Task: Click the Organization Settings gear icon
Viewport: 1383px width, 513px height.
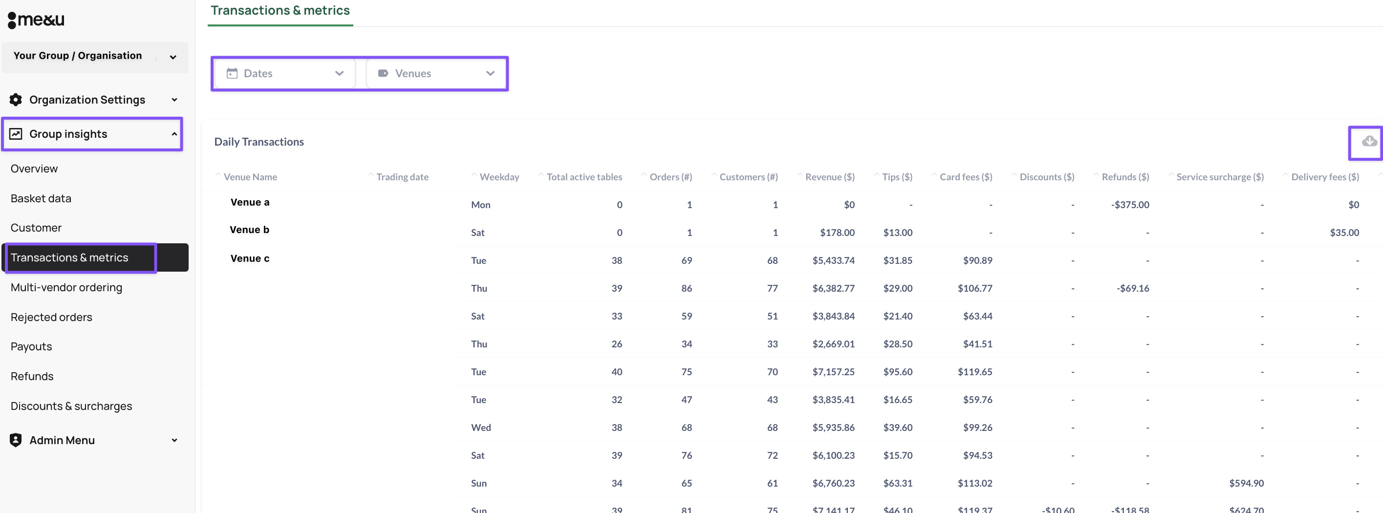Action: (16, 100)
